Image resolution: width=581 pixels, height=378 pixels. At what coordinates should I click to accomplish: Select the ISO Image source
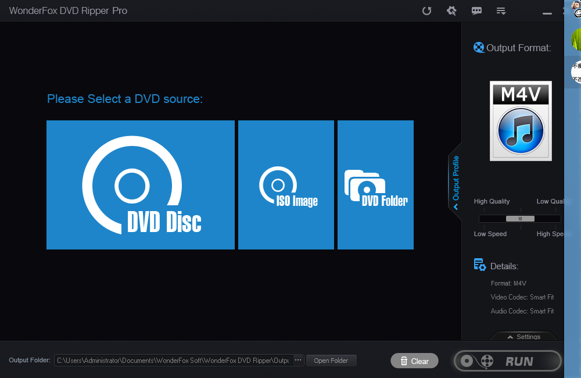click(x=286, y=185)
